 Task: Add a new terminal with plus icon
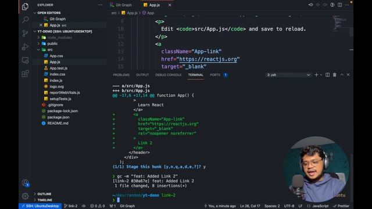point(316,75)
